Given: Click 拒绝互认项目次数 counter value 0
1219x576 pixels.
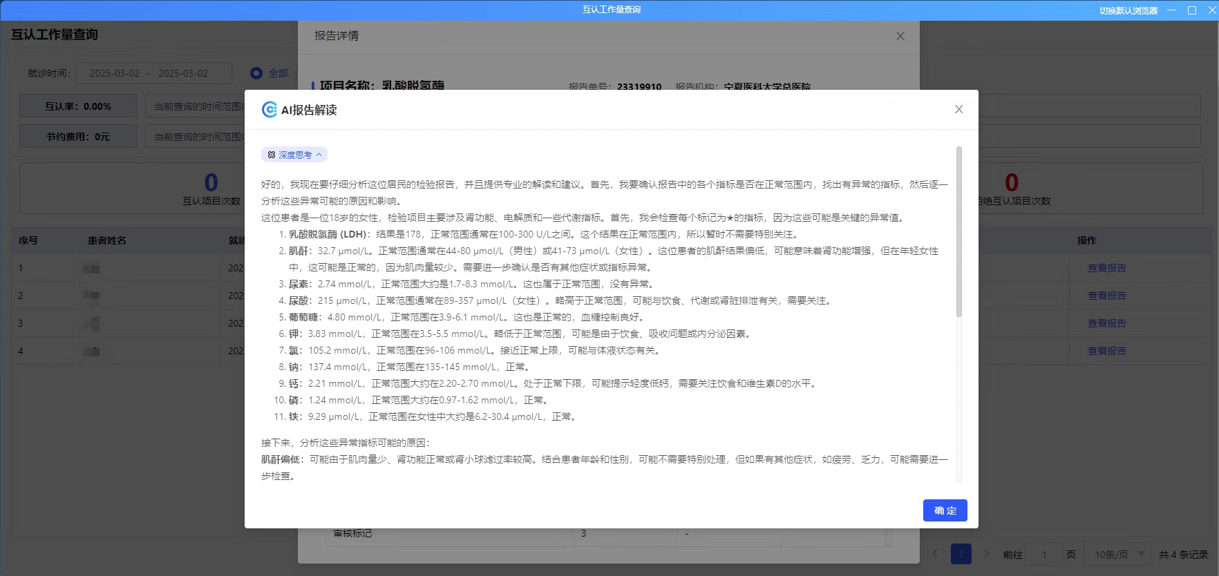Looking at the screenshot, I should 1012,182.
